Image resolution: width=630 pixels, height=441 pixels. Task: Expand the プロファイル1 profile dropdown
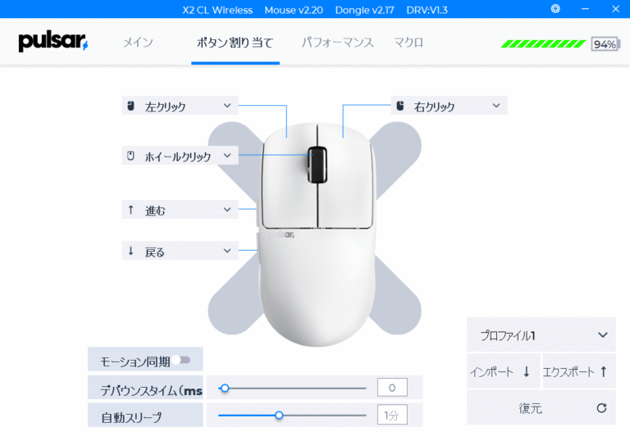pyautogui.click(x=541, y=334)
